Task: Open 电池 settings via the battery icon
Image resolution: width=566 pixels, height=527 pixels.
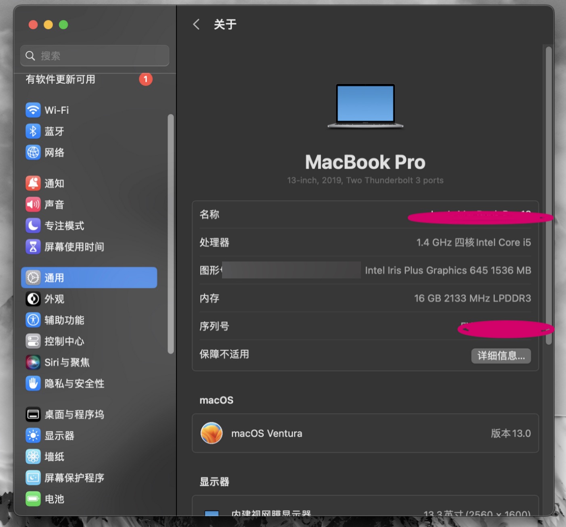Action: tap(33, 499)
